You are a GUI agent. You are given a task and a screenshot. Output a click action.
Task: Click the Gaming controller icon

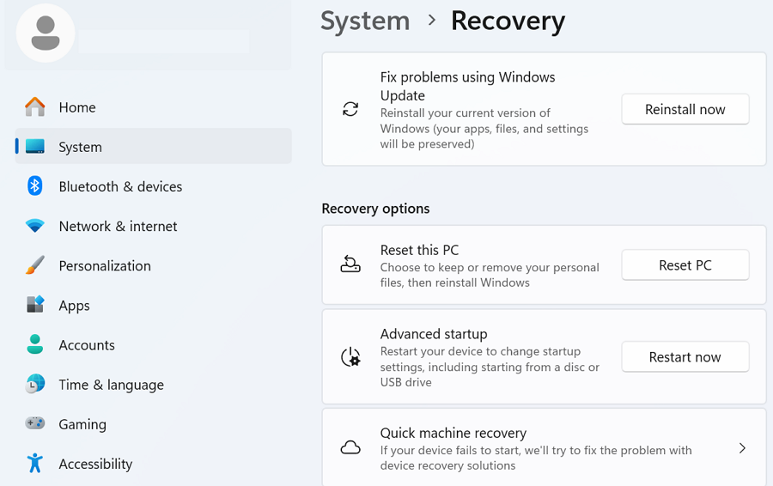(x=35, y=423)
